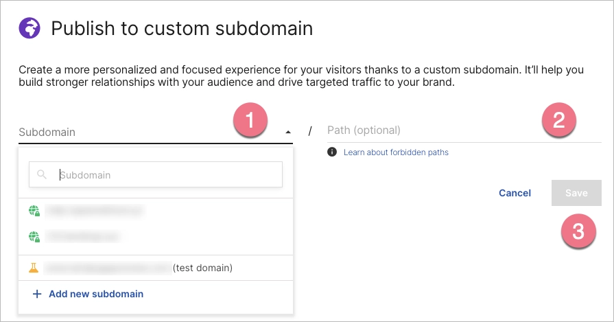Click the plus icon for new subdomain
Viewport: 614px width, 322px height.
coord(37,294)
